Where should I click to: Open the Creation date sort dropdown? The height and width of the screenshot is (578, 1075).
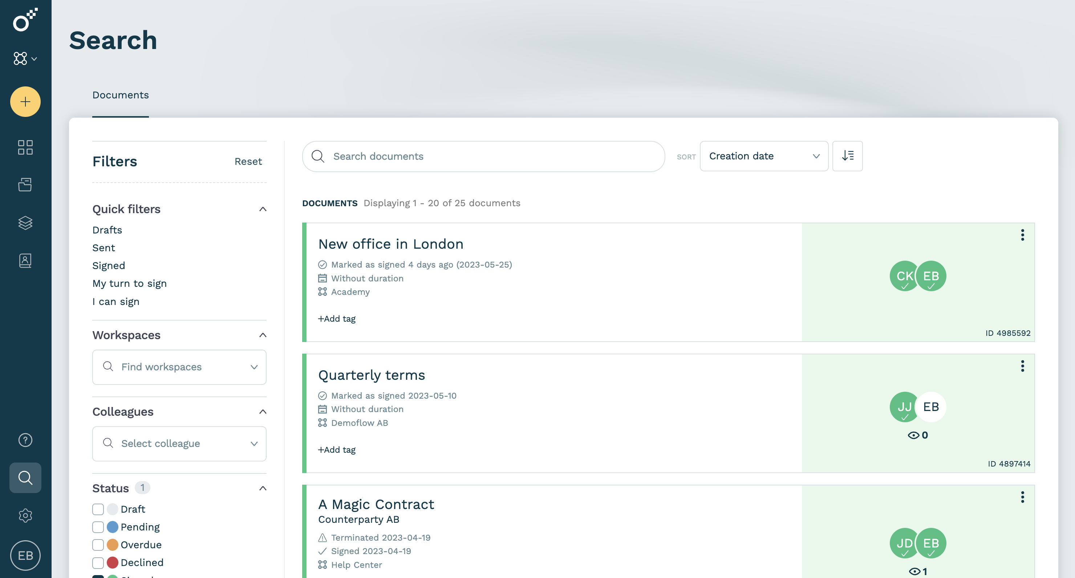click(764, 156)
